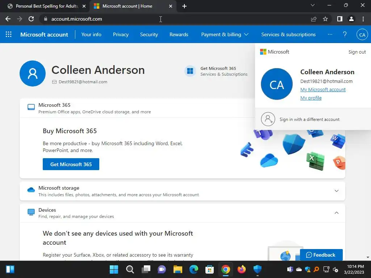Click the share page icon in address bar
371x278 pixels.
(x=314, y=19)
